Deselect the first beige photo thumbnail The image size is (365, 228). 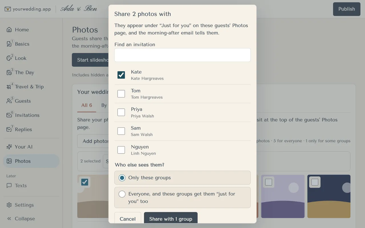(85, 182)
